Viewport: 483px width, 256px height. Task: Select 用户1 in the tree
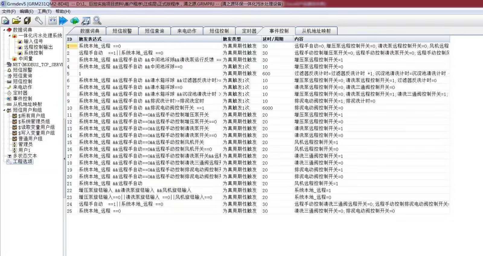pyautogui.click(x=24, y=150)
